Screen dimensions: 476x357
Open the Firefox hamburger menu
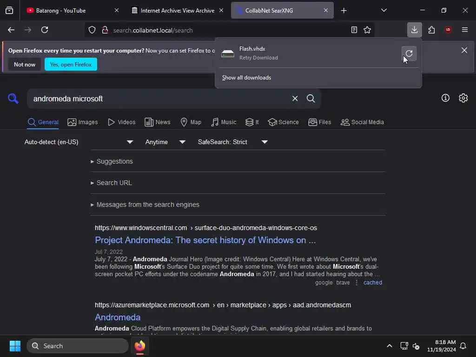(465, 30)
